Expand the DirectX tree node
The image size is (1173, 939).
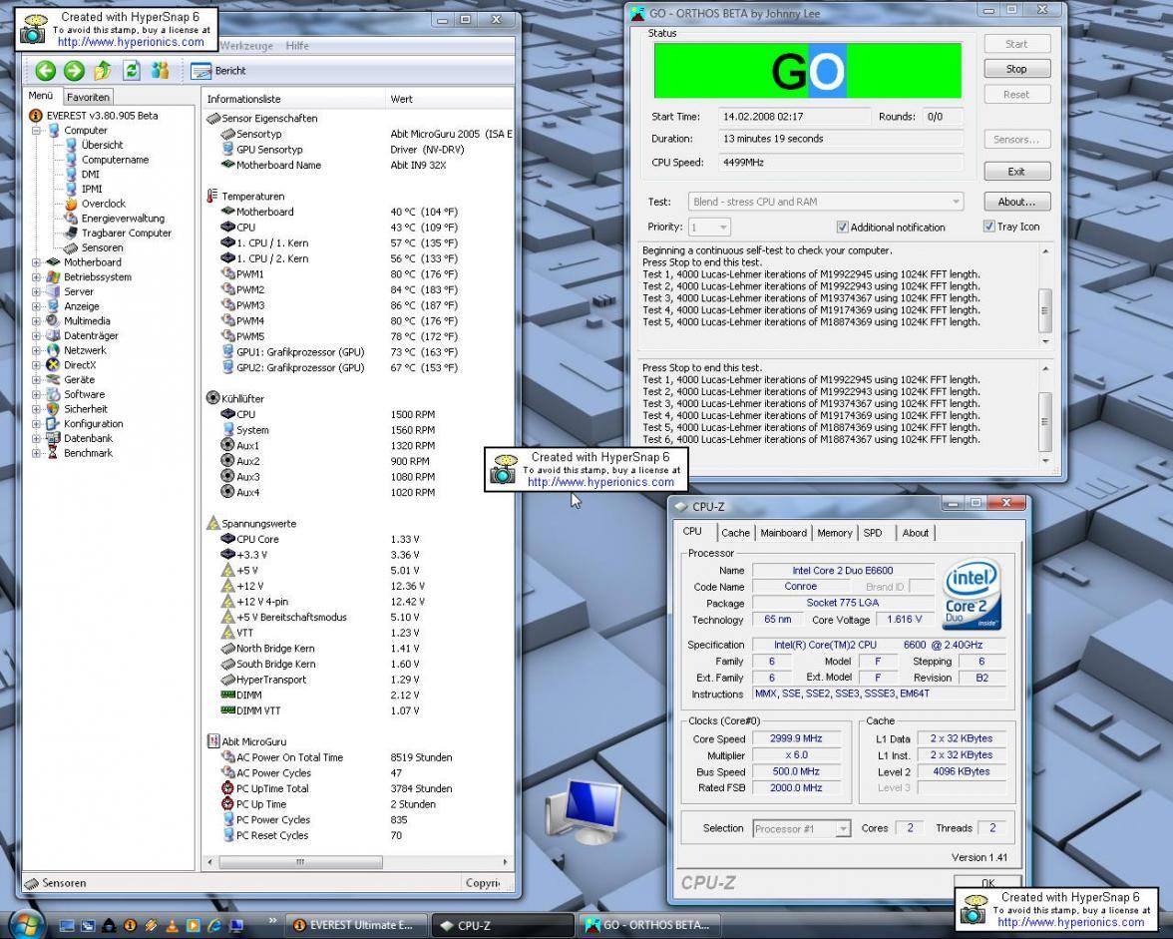[36, 365]
